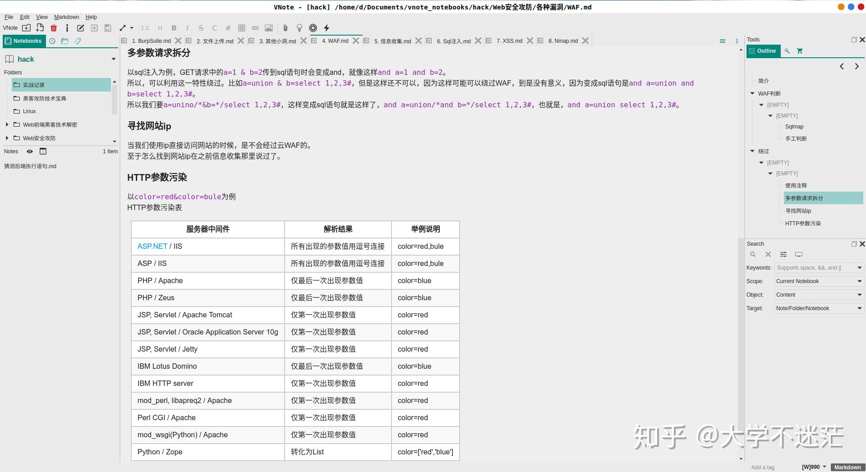Open note info with the 'i' icon
866x472 pixels.
coord(67,28)
